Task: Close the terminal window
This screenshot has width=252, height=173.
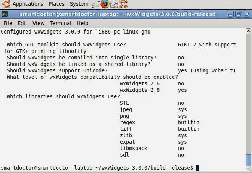Action: 247,14
